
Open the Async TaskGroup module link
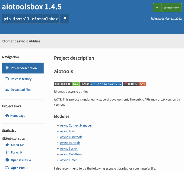tap(72, 154)
